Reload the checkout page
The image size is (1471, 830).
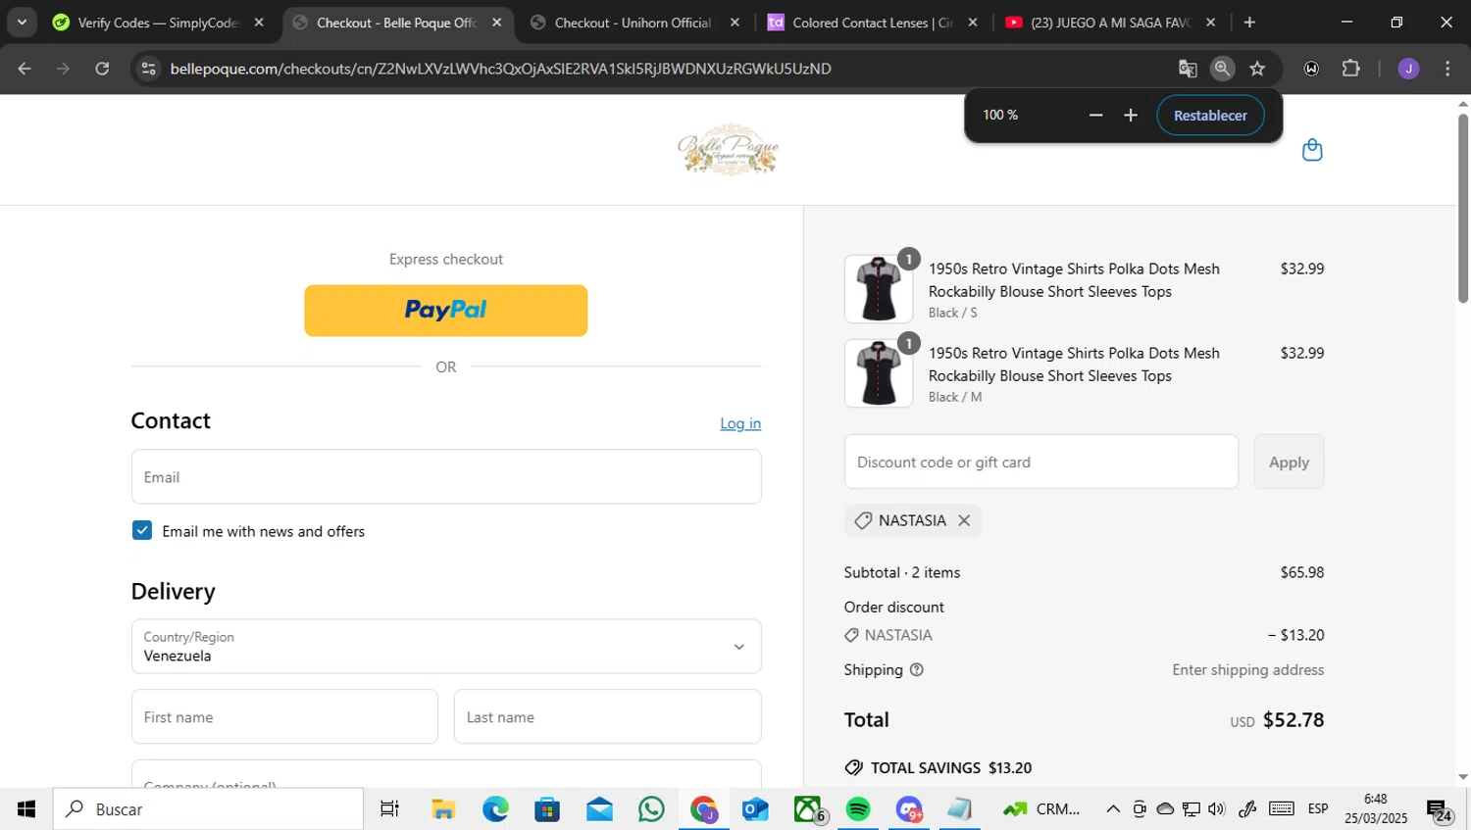click(x=102, y=69)
